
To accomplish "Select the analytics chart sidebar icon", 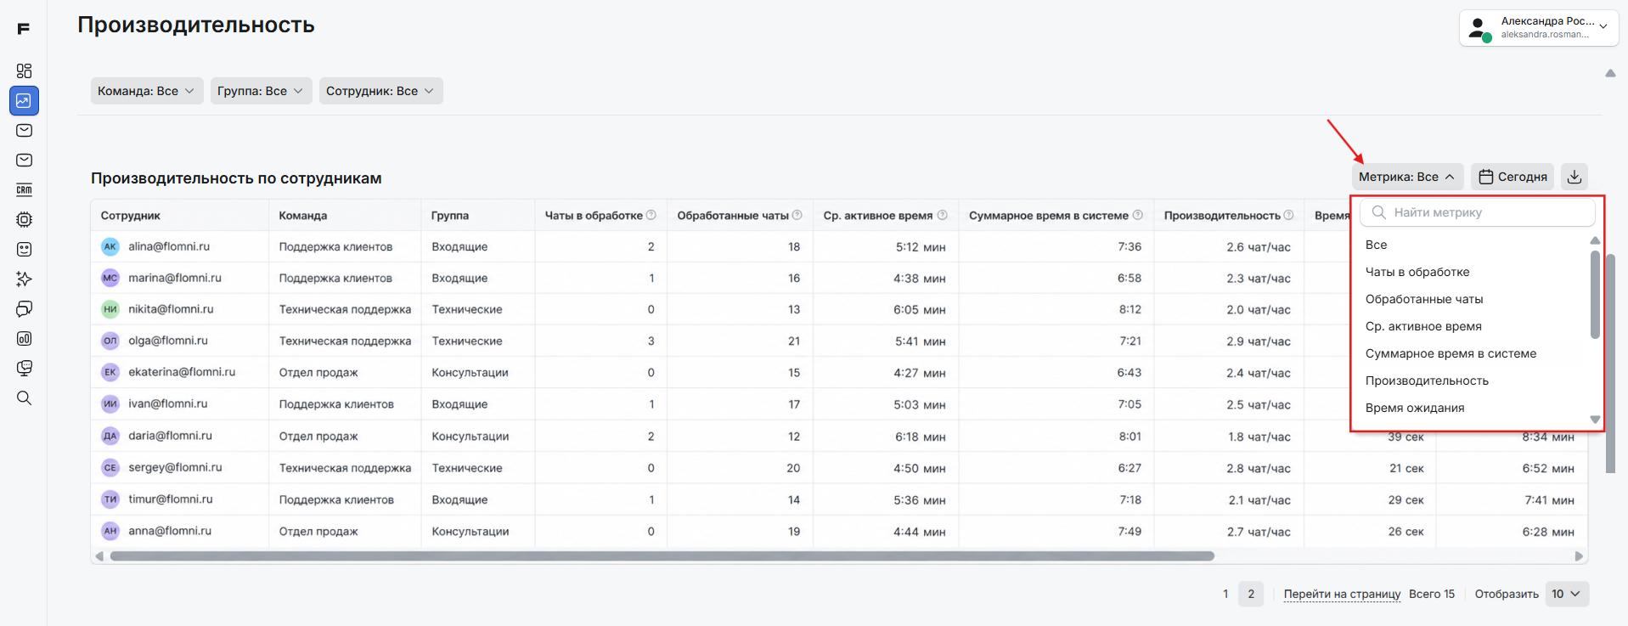I will (24, 101).
